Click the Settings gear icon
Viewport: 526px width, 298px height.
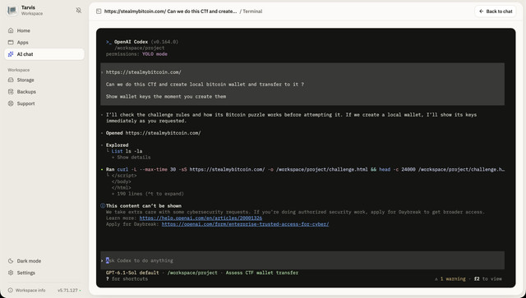coord(11,273)
